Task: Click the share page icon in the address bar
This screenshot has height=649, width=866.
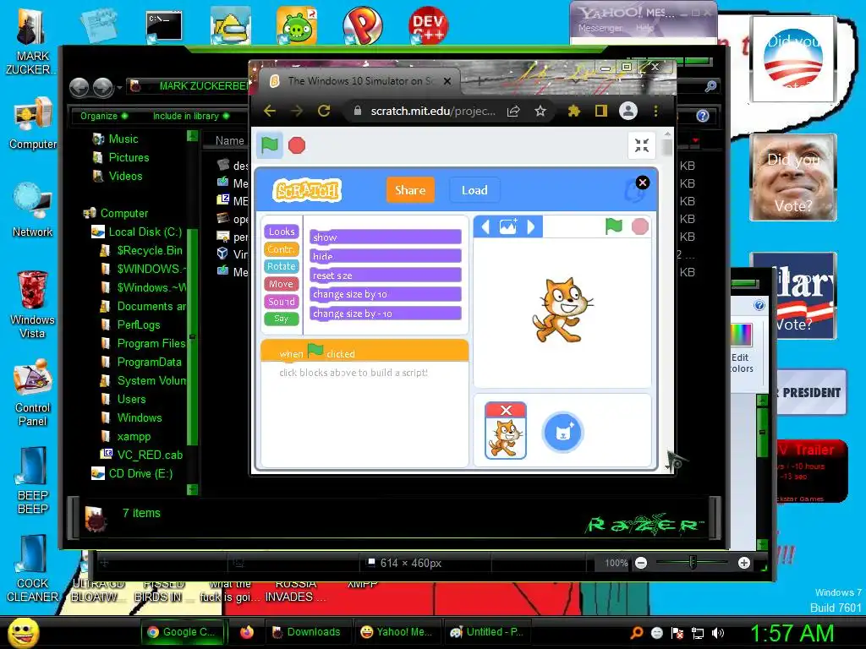Action: [x=513, y=111]
